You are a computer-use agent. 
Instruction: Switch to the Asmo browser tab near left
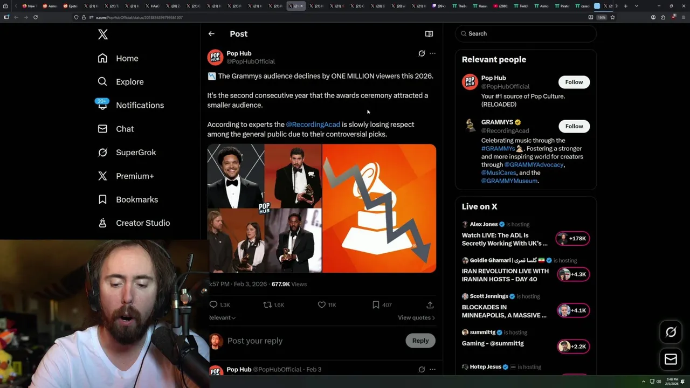click(50, 6)
